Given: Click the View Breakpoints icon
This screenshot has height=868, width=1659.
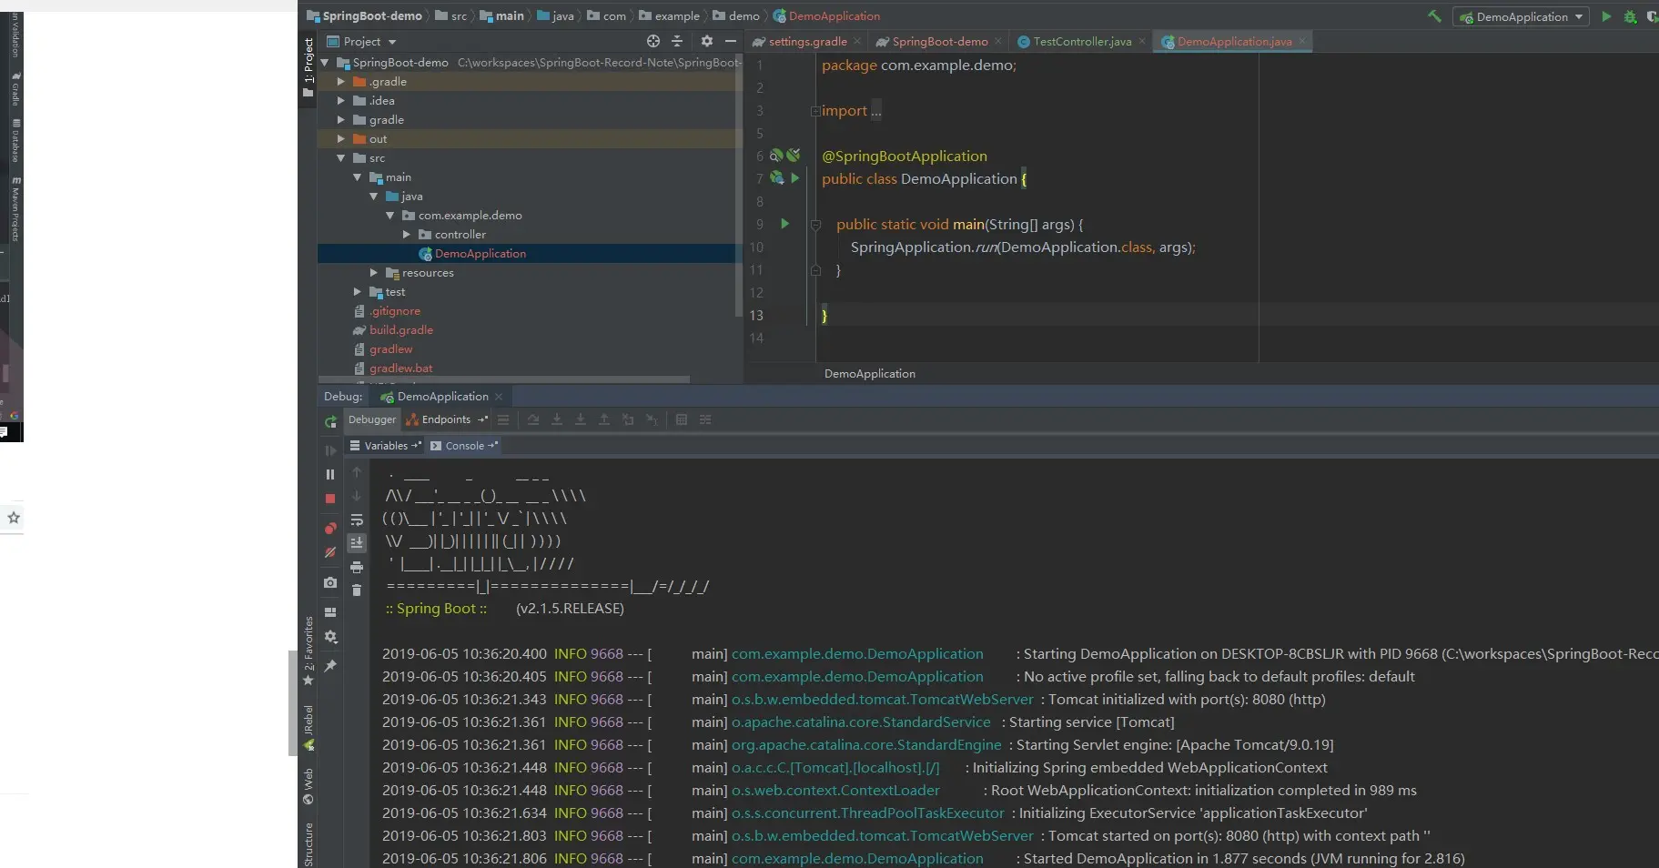Looking at the screenshot, I should [x=330, y=529].
